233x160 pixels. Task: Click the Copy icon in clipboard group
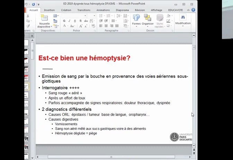[x=28, y=21]
